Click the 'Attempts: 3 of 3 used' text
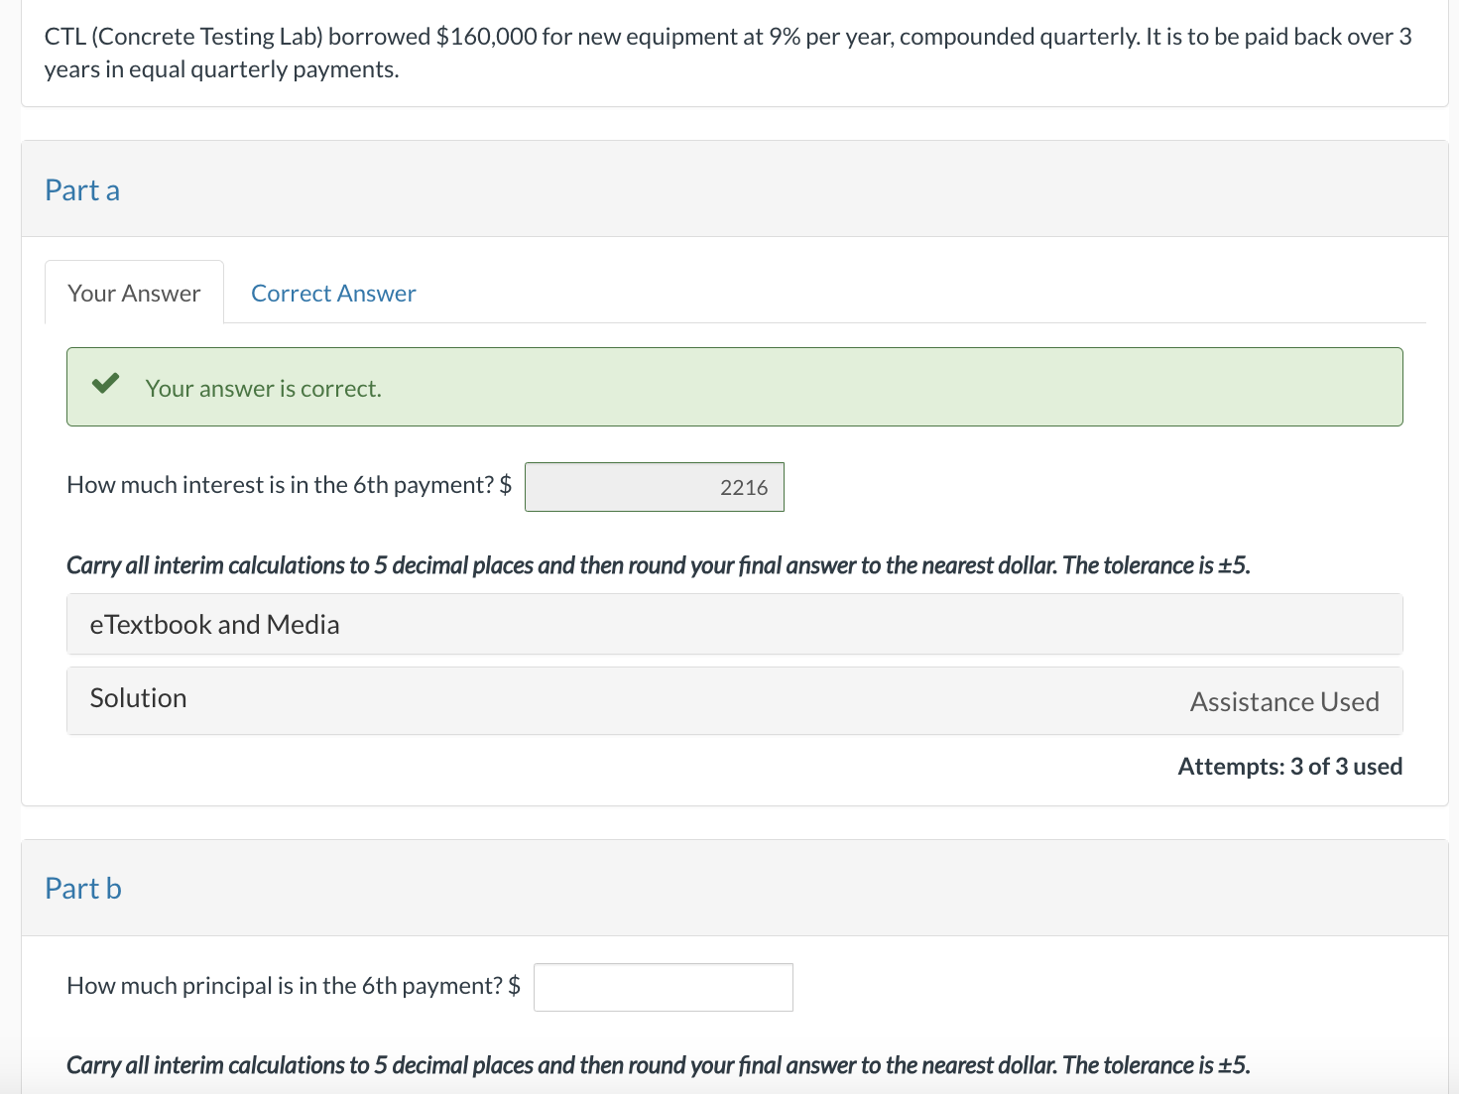 (1289, 767)
